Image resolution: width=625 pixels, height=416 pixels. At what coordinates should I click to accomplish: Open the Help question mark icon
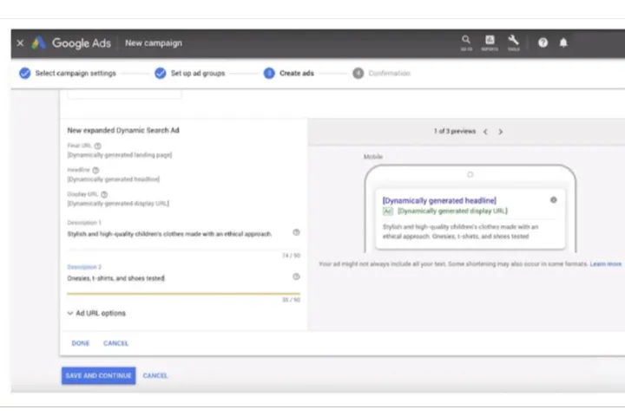[x=543, y=42]
